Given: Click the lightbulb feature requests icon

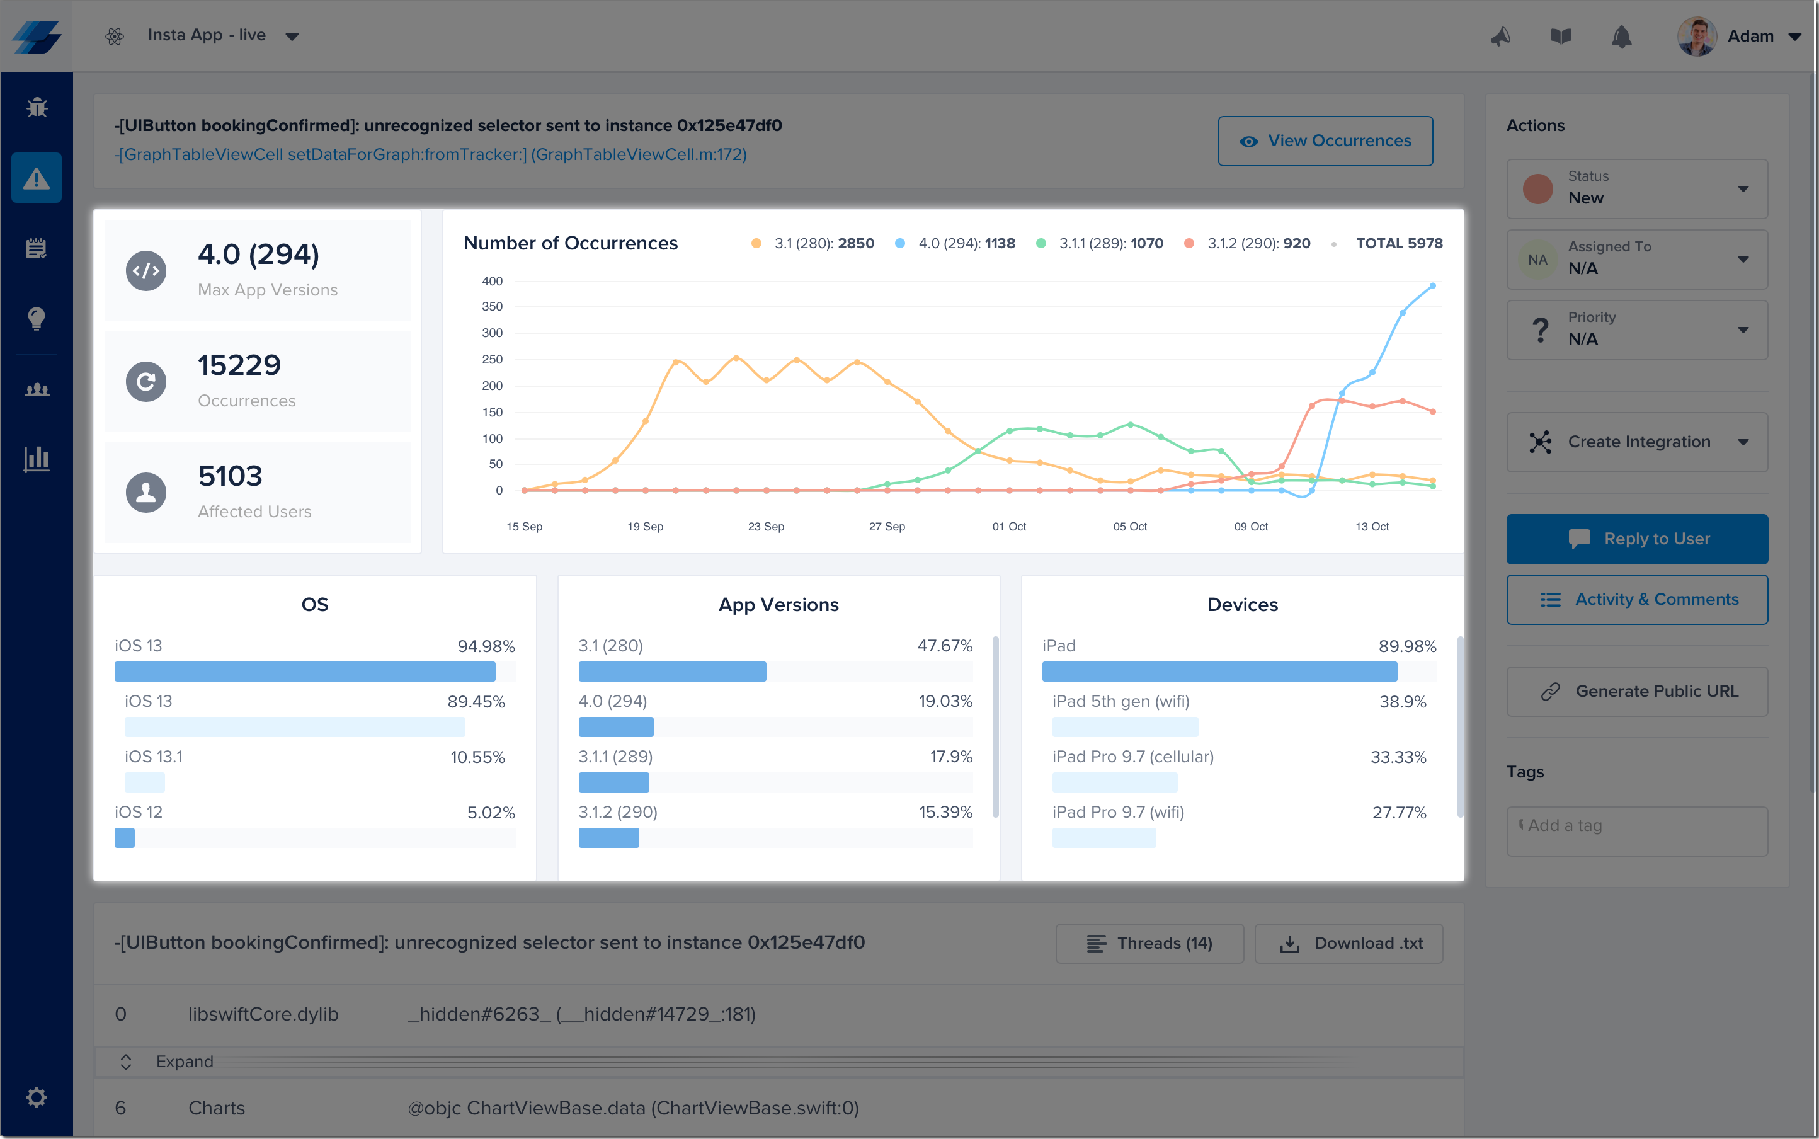Looking at the screenshot, I should [36, 318].
